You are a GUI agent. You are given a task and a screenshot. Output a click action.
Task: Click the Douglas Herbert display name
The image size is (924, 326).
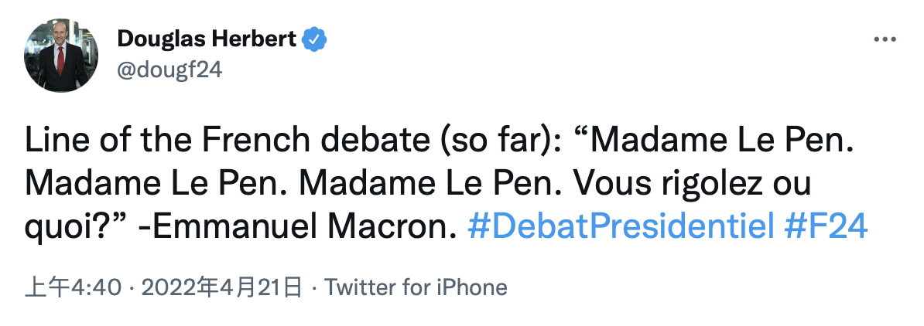[207, 39]
